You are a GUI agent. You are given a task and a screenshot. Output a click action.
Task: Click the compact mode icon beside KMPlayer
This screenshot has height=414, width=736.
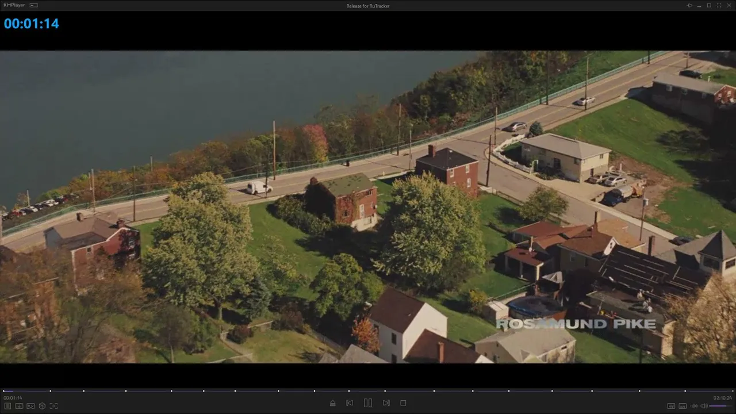tap(33, 6)
